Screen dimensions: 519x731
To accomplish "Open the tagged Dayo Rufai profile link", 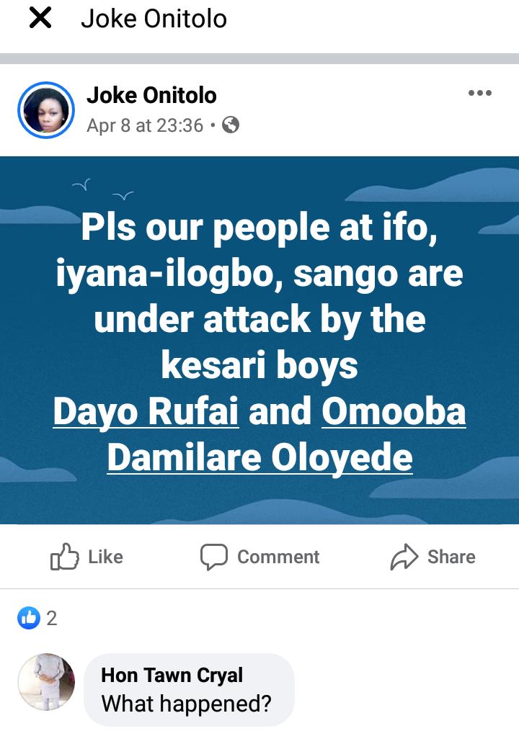I will [x=146, y=412].
